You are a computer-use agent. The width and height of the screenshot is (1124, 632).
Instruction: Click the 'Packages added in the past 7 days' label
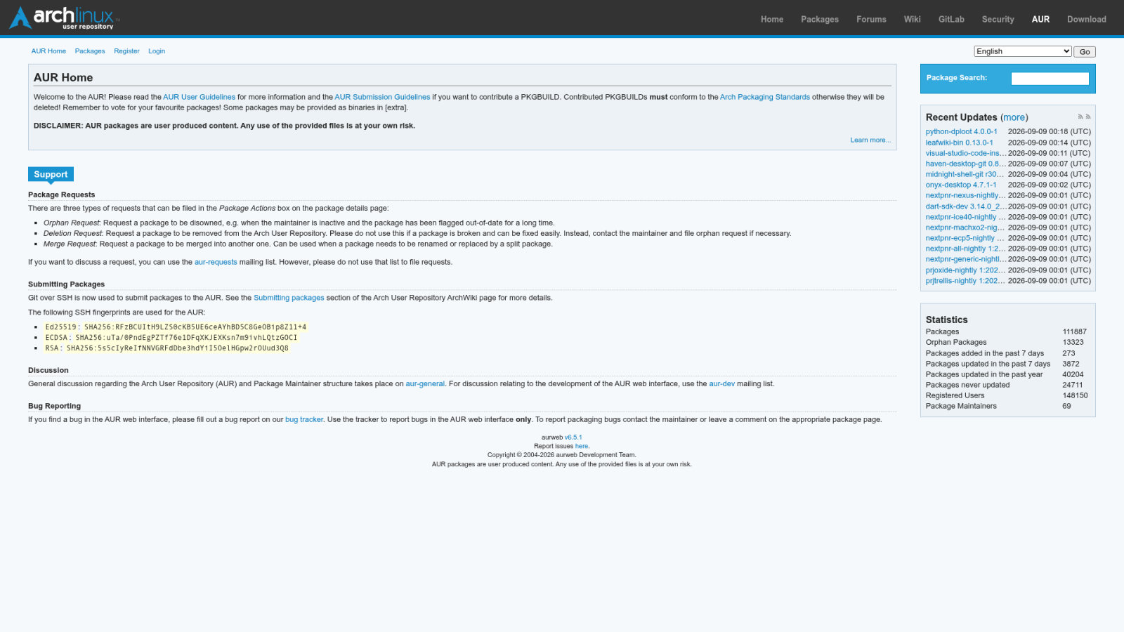click(x=984, y=353)
